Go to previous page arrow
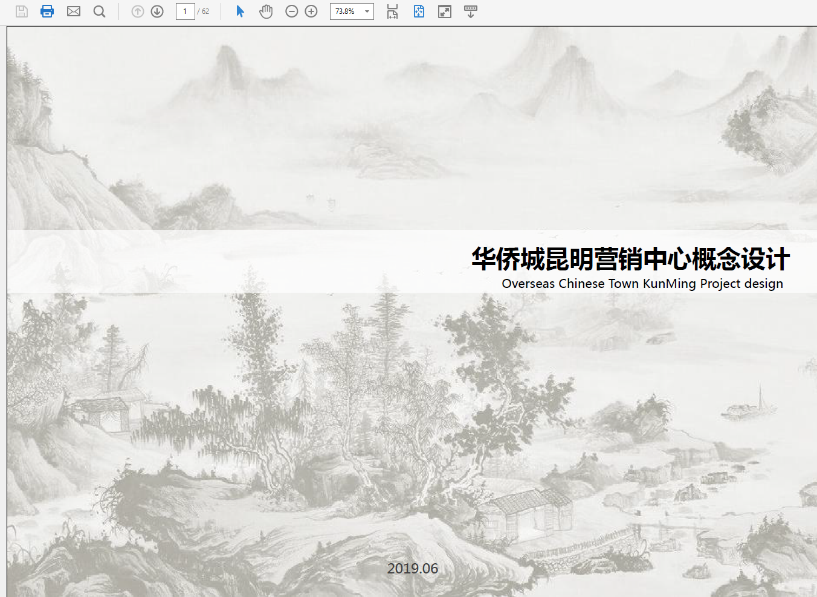This screenshot has height=597, width=817. [138, 11]
